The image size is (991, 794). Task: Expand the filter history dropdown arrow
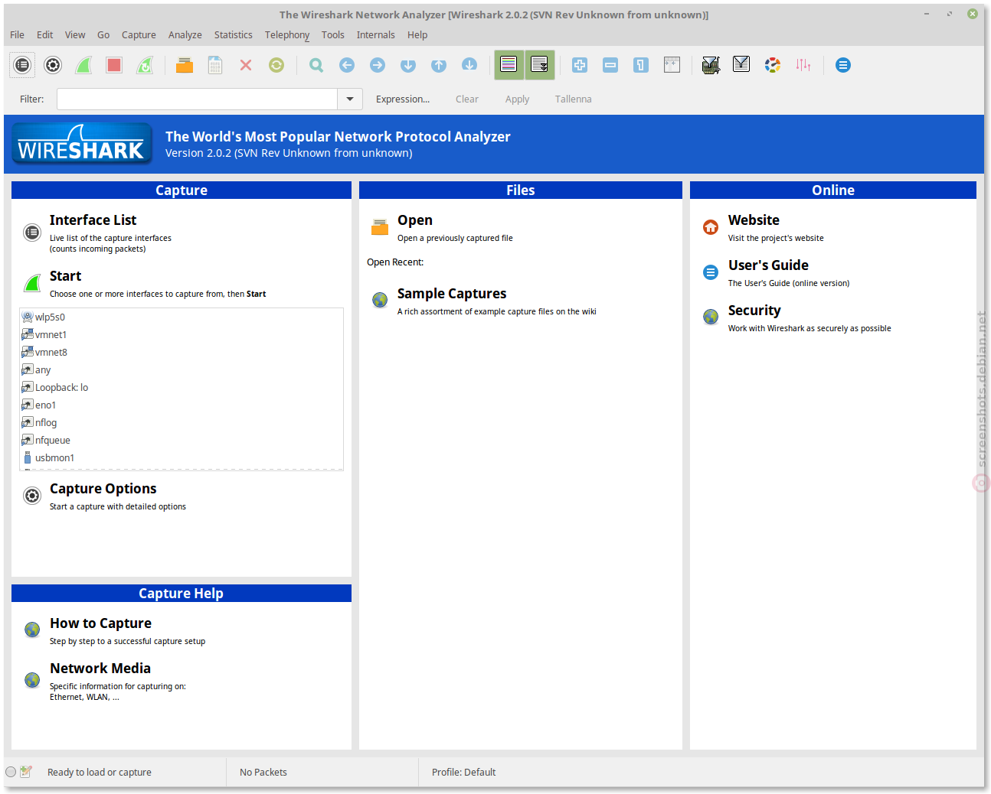350,99
